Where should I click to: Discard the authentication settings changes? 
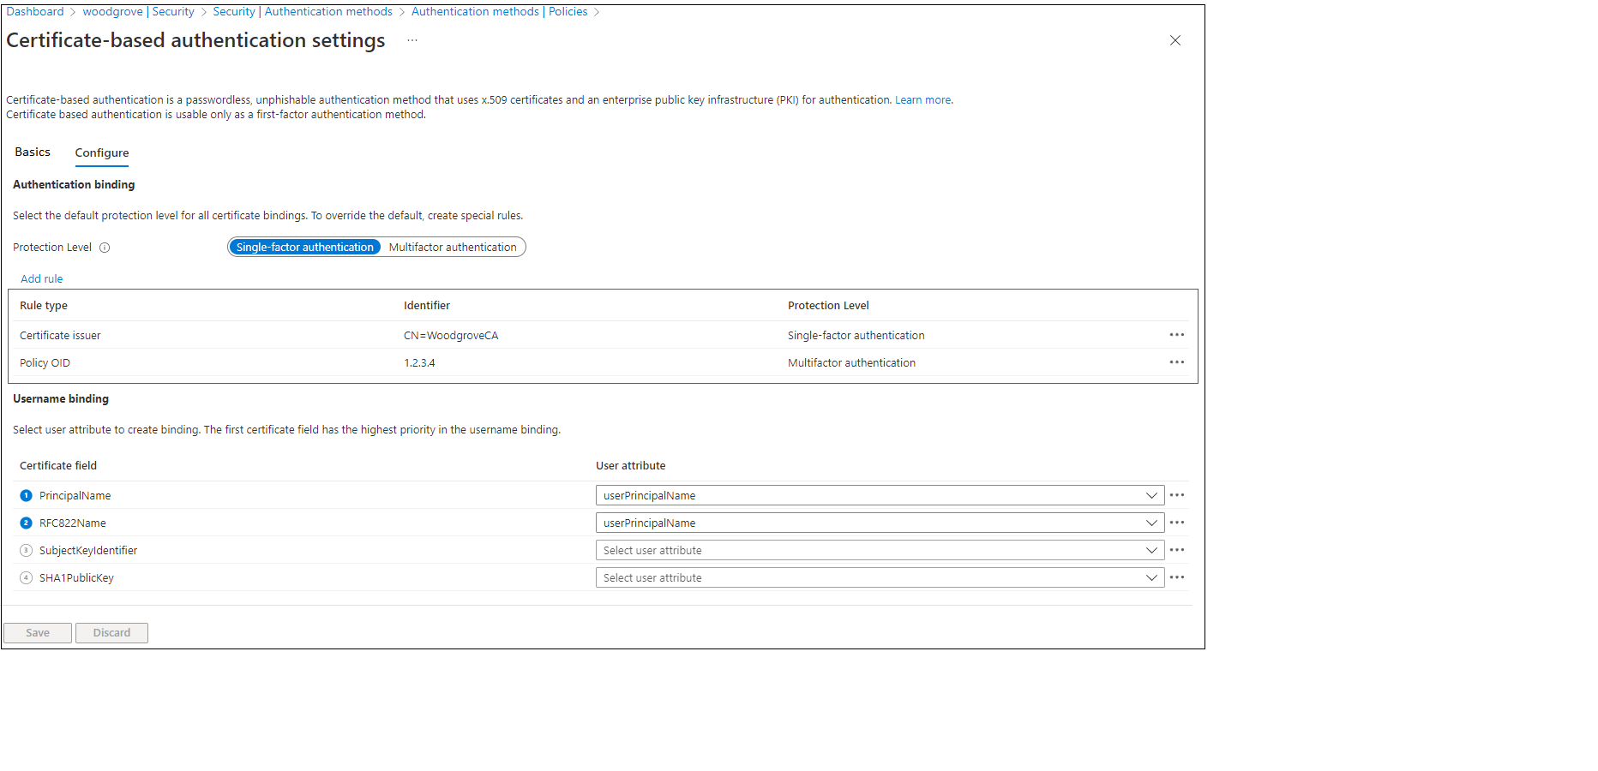[111, 632]
